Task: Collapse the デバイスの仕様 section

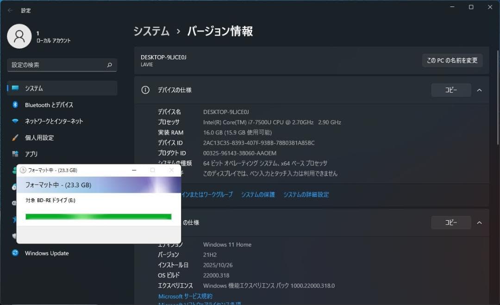Action: click(x=480, y=90)
